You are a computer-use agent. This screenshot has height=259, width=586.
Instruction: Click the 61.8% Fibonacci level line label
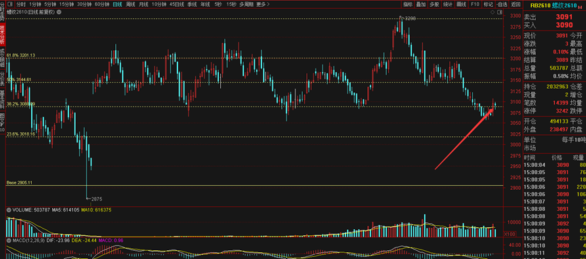point(20,56)
